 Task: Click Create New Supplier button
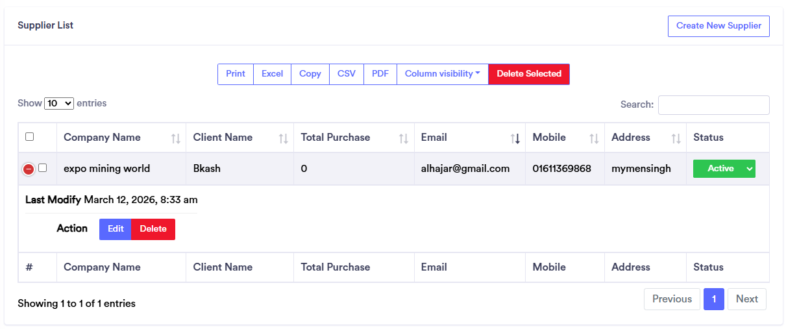(x=718, y=26)
